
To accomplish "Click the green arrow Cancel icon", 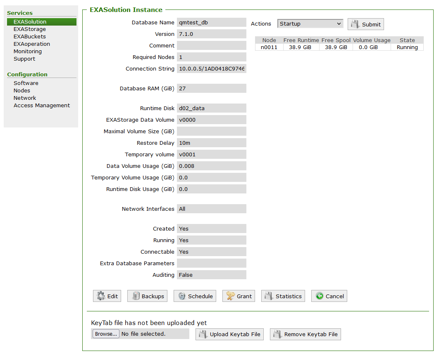I will coord(319,296).
